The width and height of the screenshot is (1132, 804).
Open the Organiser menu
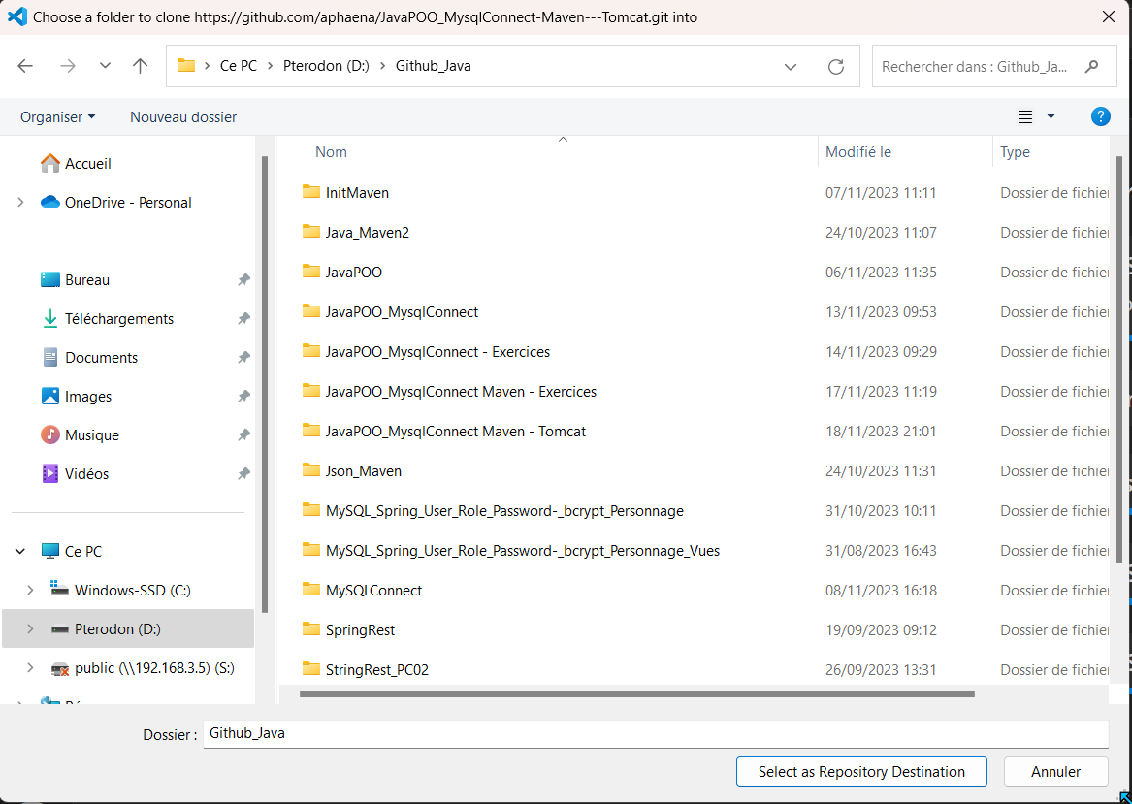point(57,116)
